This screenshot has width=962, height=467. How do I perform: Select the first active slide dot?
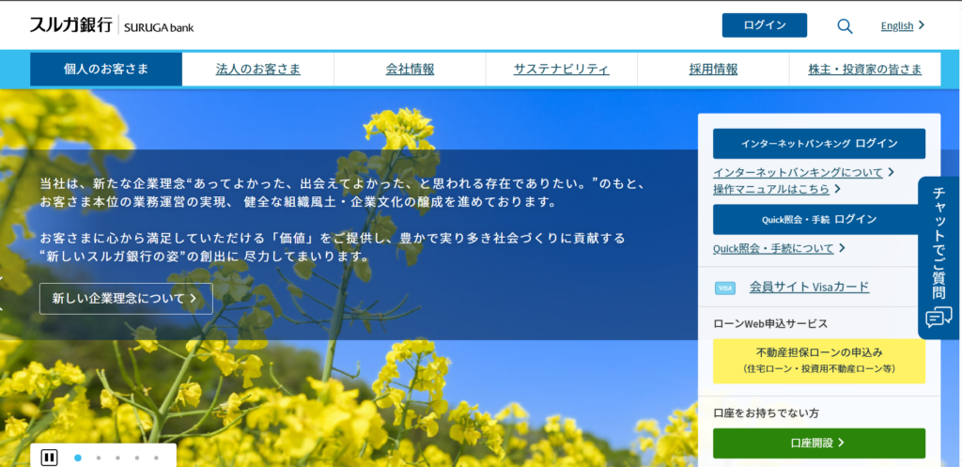tap(78, 458)
